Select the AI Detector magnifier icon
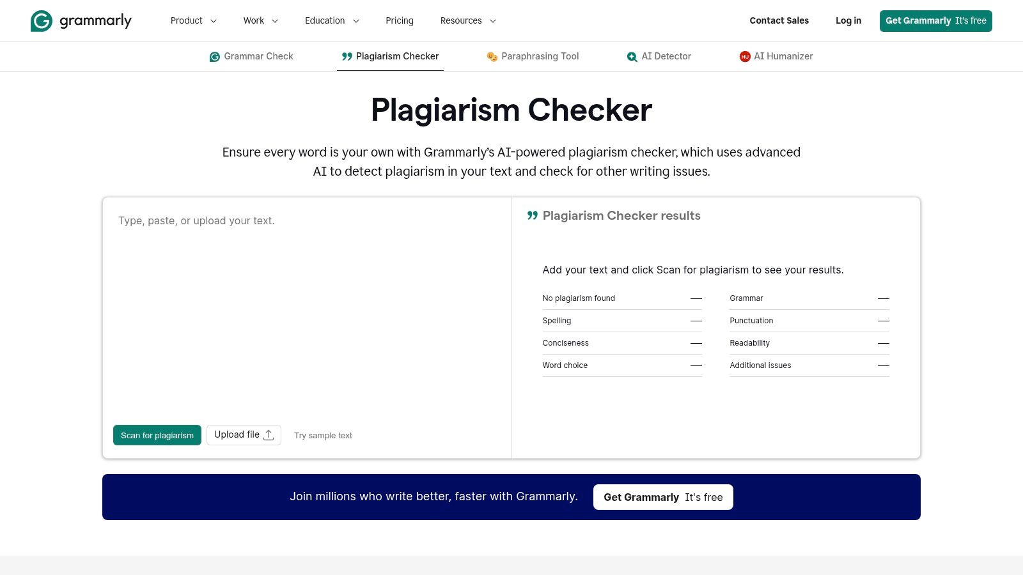 (x=632, y=56)
